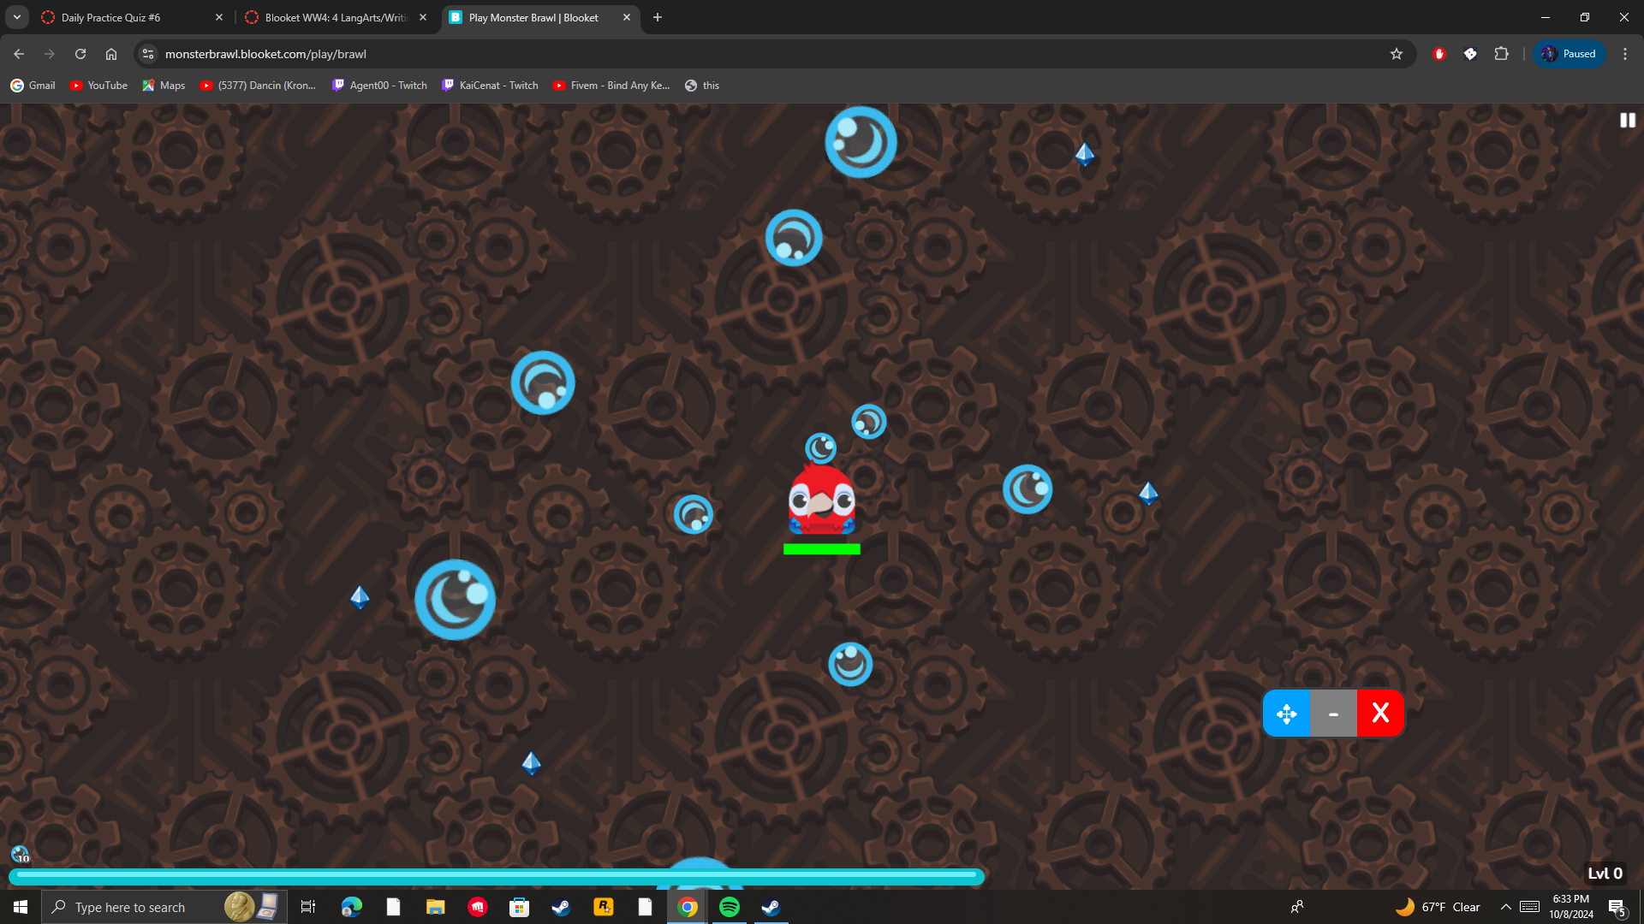Open the Chrome three-dot menu
The image size is (1644, 924).
pos(1624,54)
